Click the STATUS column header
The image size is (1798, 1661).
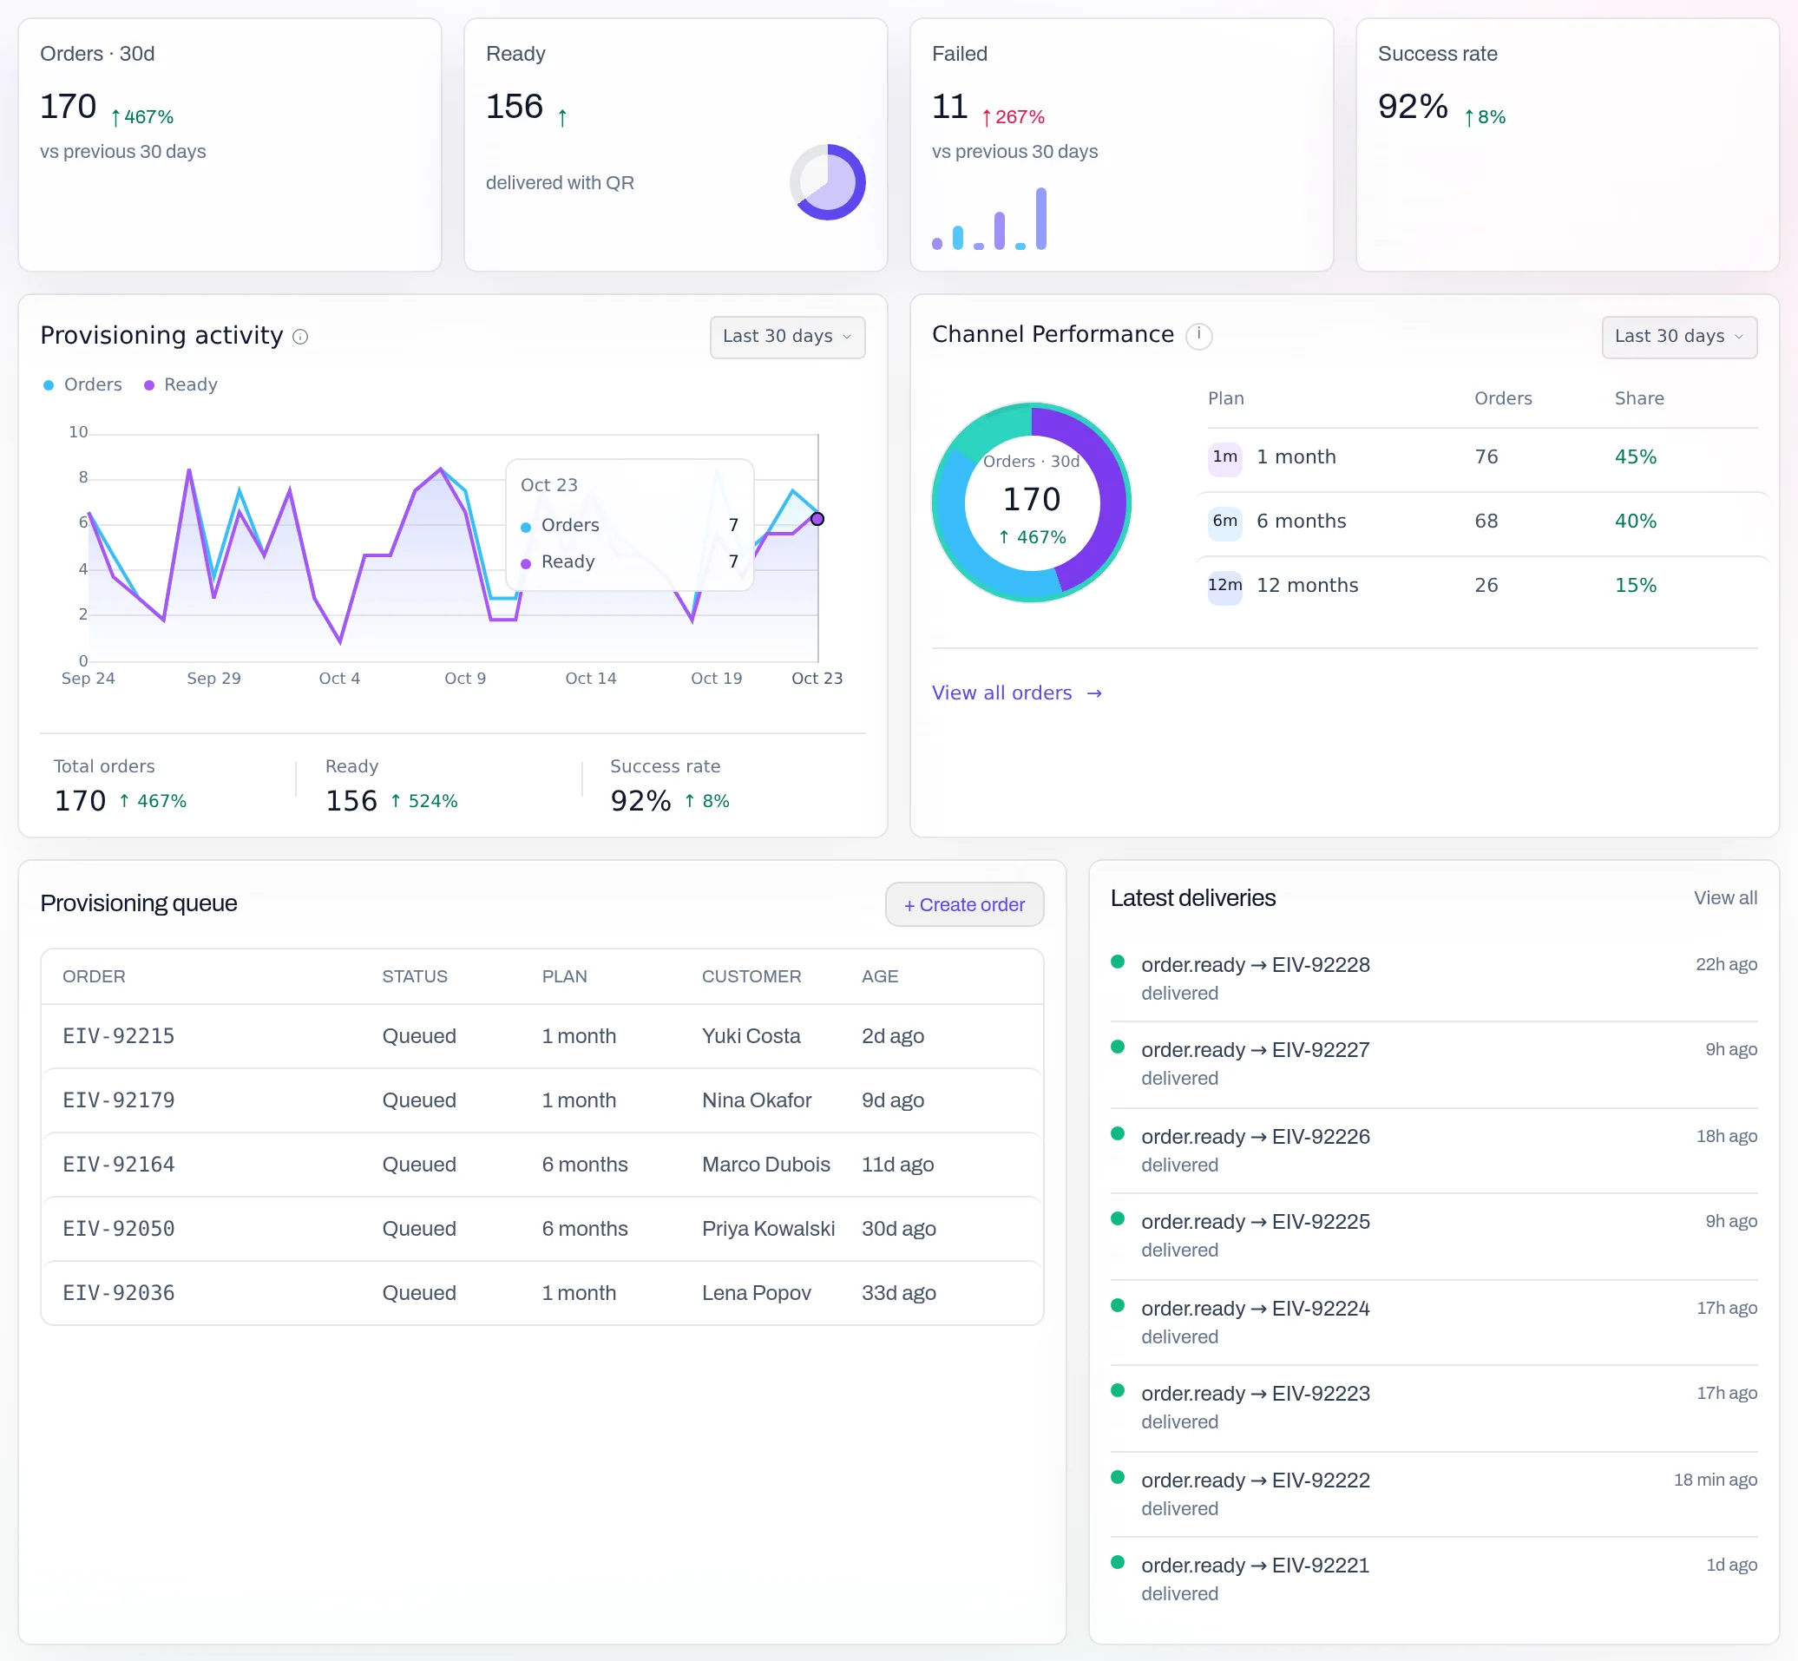point(414,976)
